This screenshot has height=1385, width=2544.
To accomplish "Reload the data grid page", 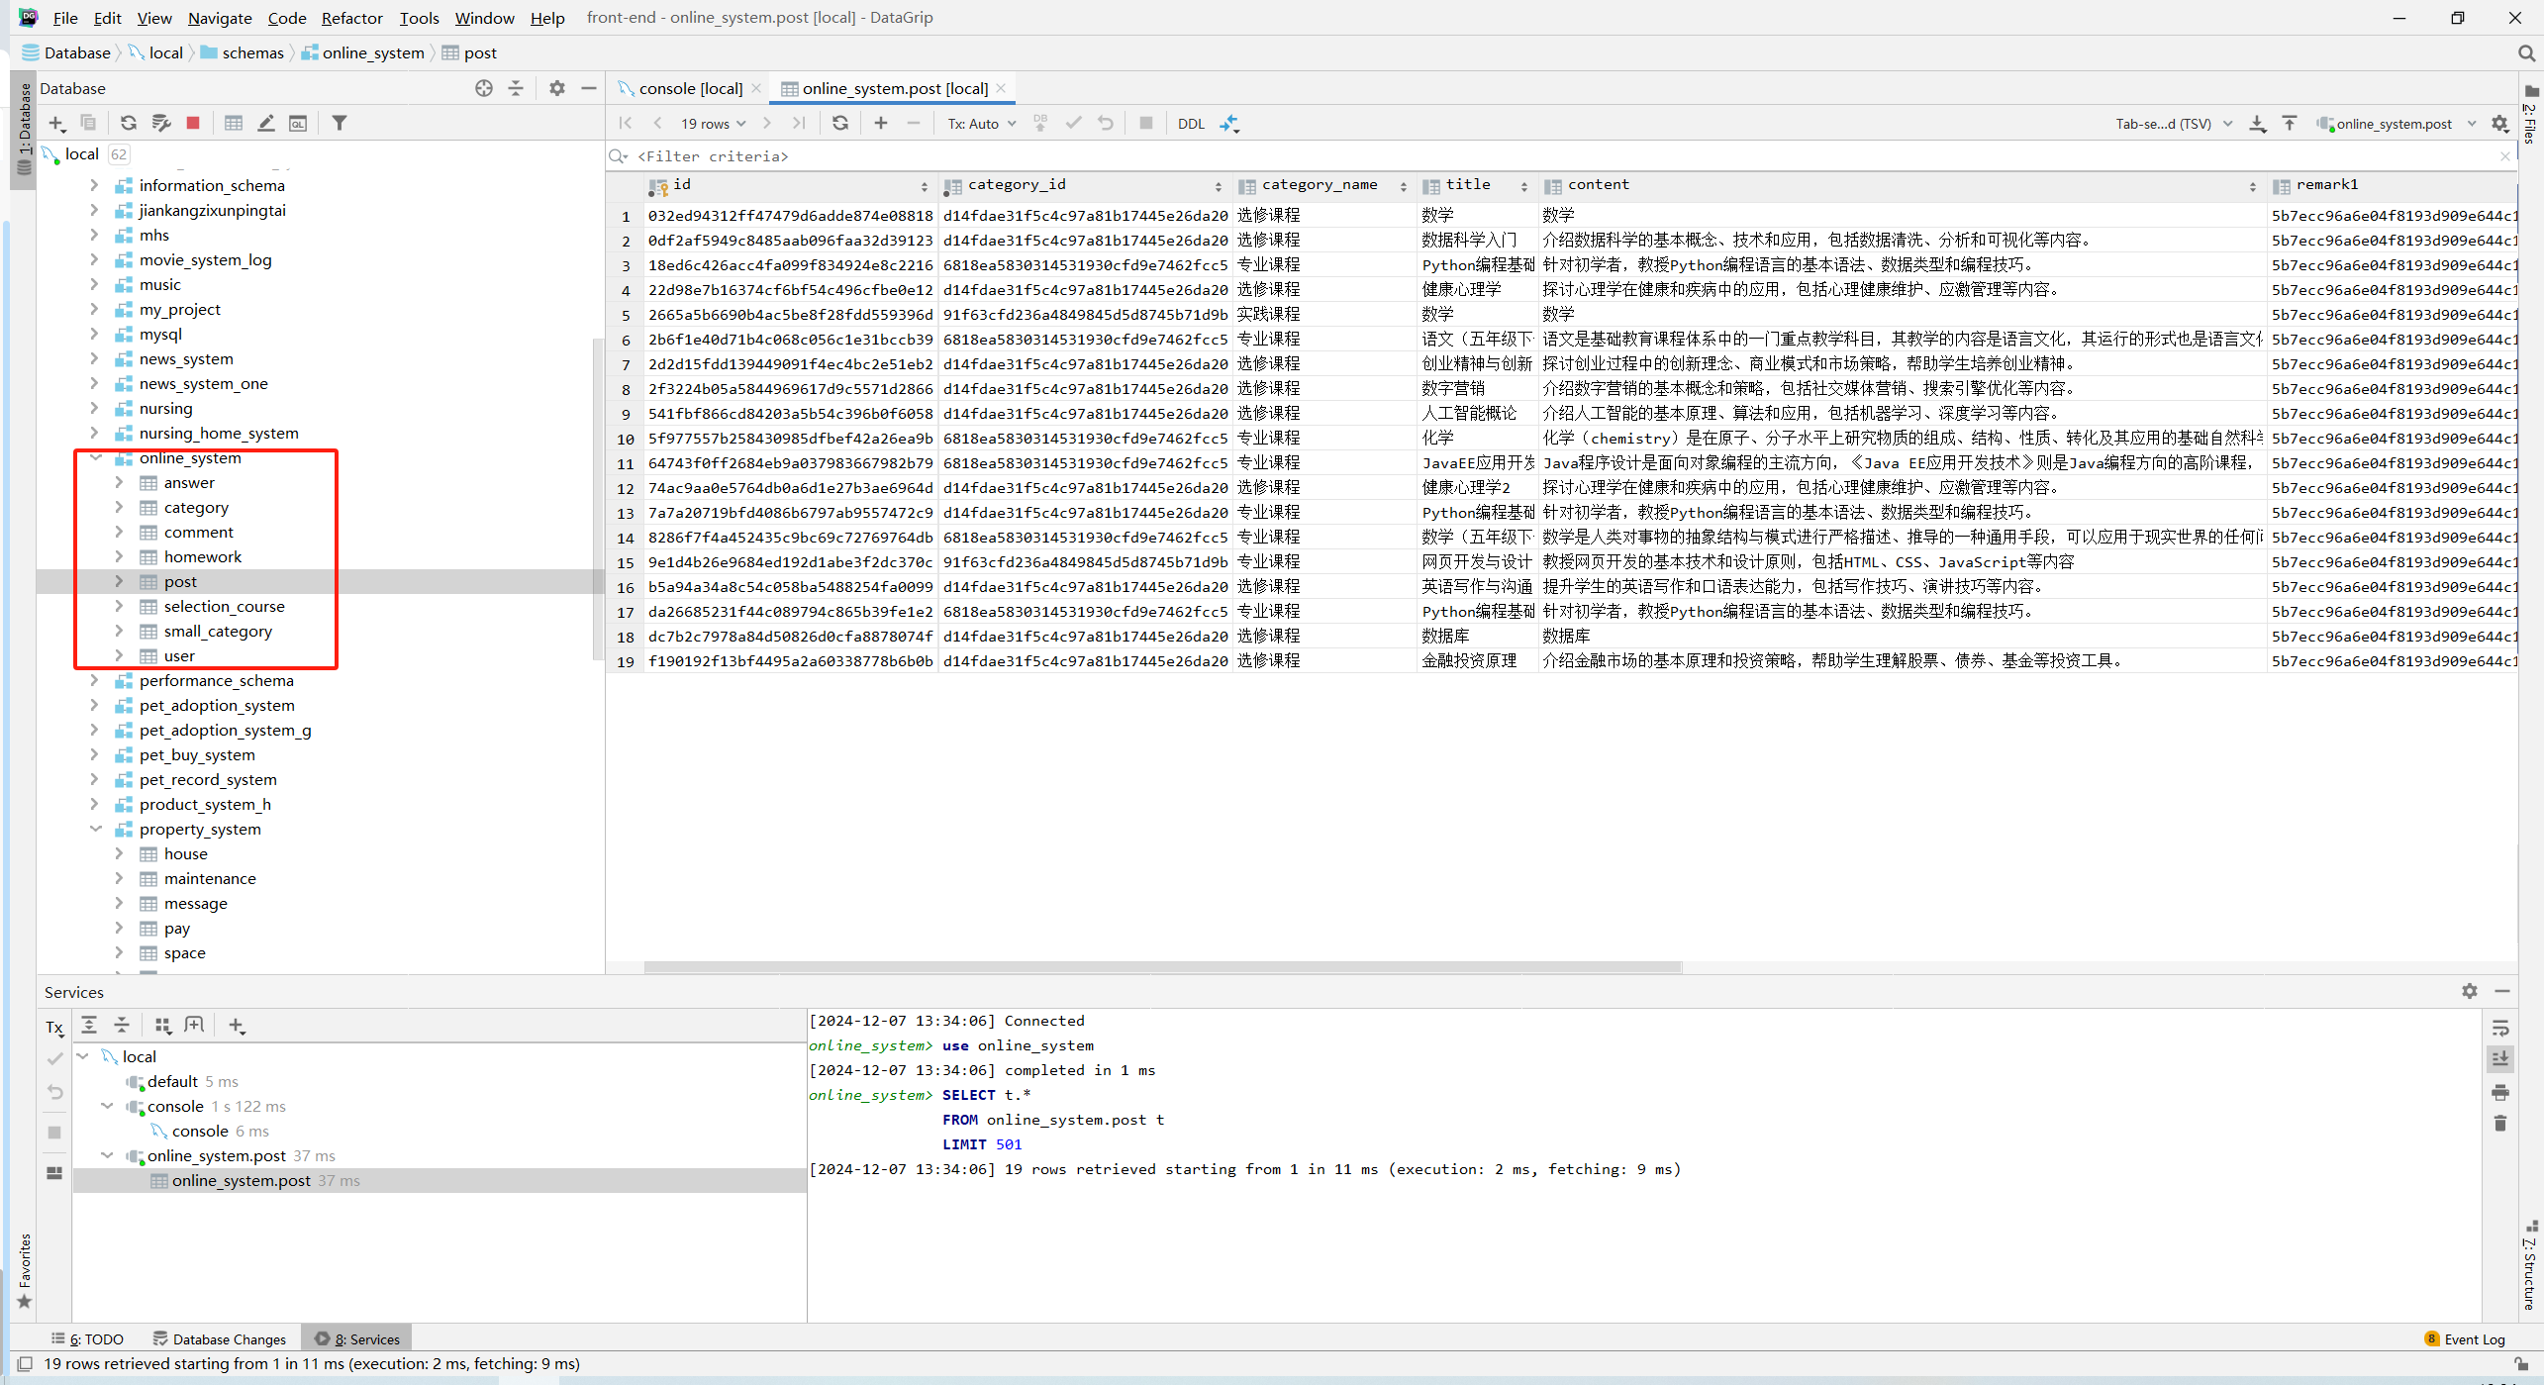I will (x=840, y=123).
